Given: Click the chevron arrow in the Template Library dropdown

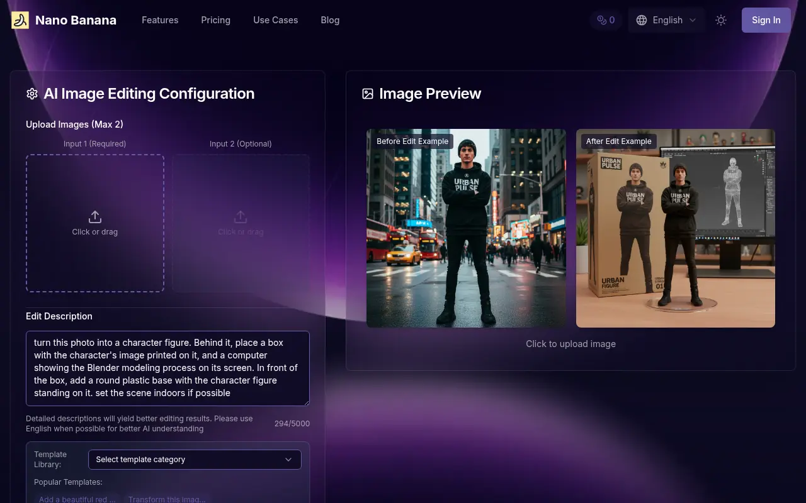Looking at the screenshot, I should click(x=288, y=460).
